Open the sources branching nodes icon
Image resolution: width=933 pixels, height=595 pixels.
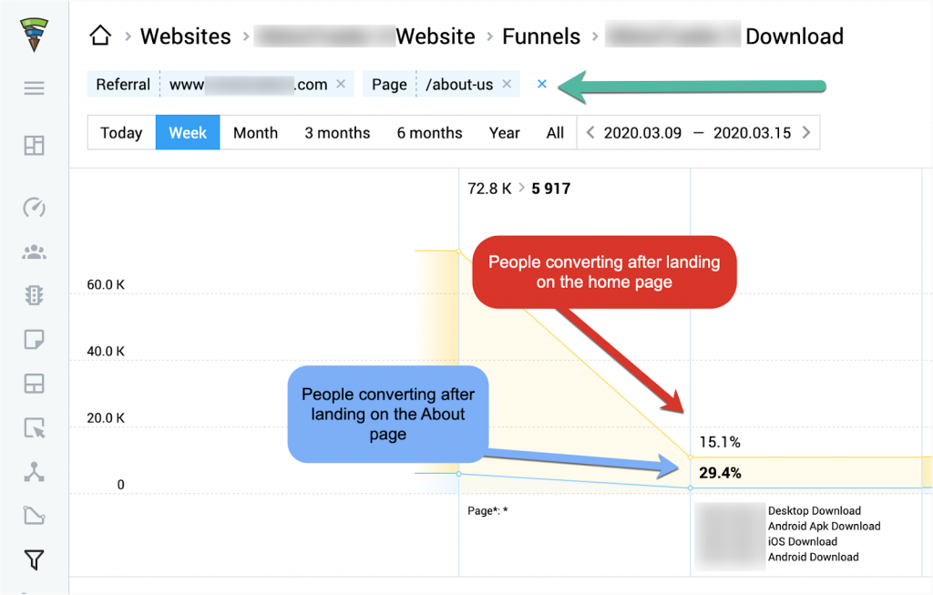[x=34, y=472]
